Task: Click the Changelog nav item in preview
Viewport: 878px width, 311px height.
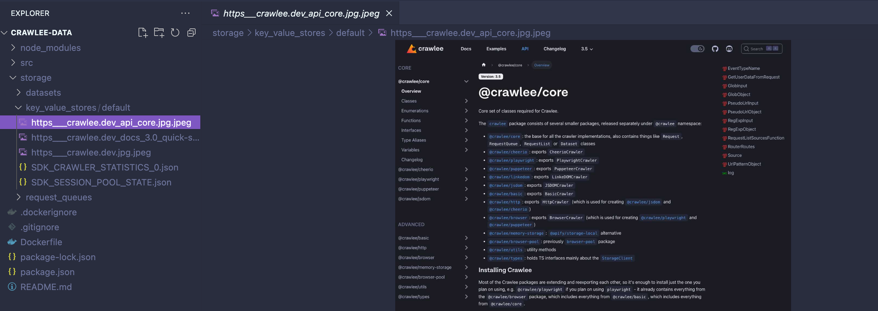Action: click(x=554, y=49)
